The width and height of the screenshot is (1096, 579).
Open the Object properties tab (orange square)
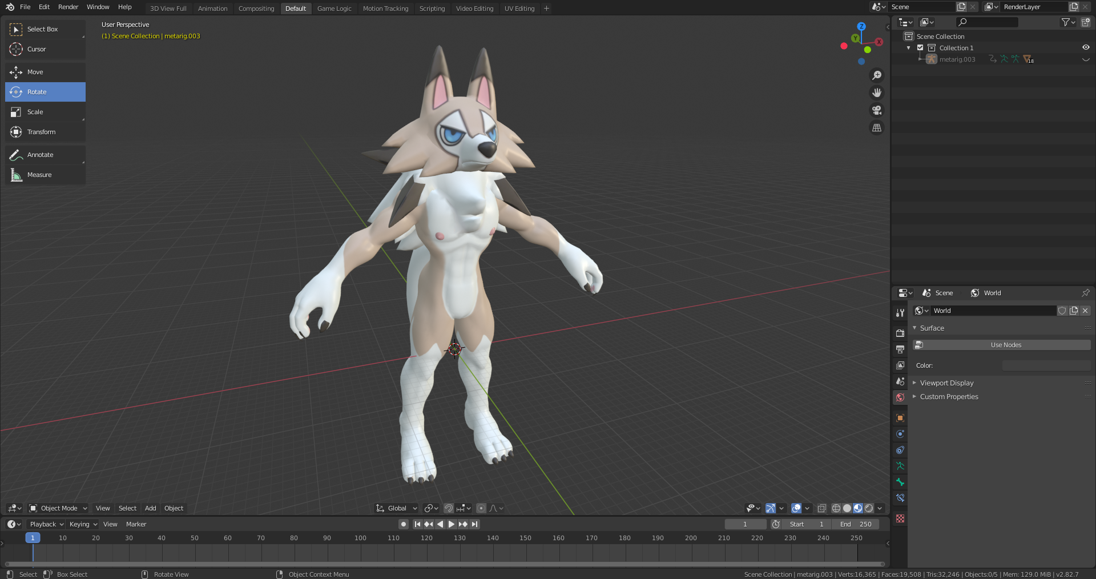point(900,418)
